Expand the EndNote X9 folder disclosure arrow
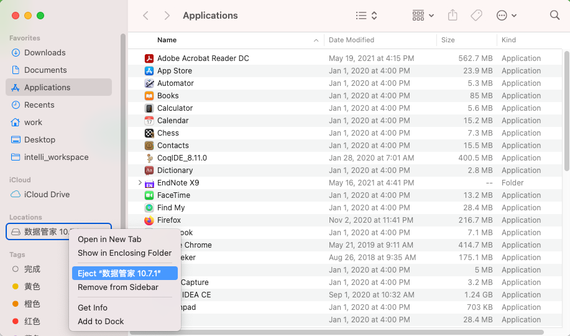This screenshot has width=570, height=336. pos(140,183)
